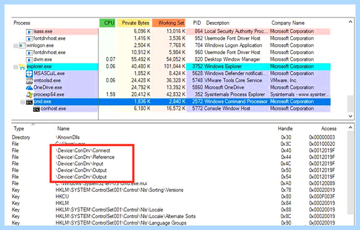Click the icon next to winlogon.exe
360x230 pixels.
click(x=22, y=46)
